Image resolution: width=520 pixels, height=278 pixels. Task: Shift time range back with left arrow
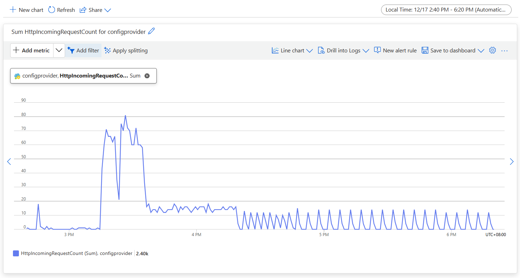(9, 161)
